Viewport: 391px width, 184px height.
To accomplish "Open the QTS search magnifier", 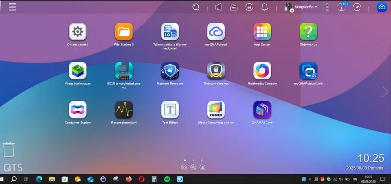I will coord(196,7).
